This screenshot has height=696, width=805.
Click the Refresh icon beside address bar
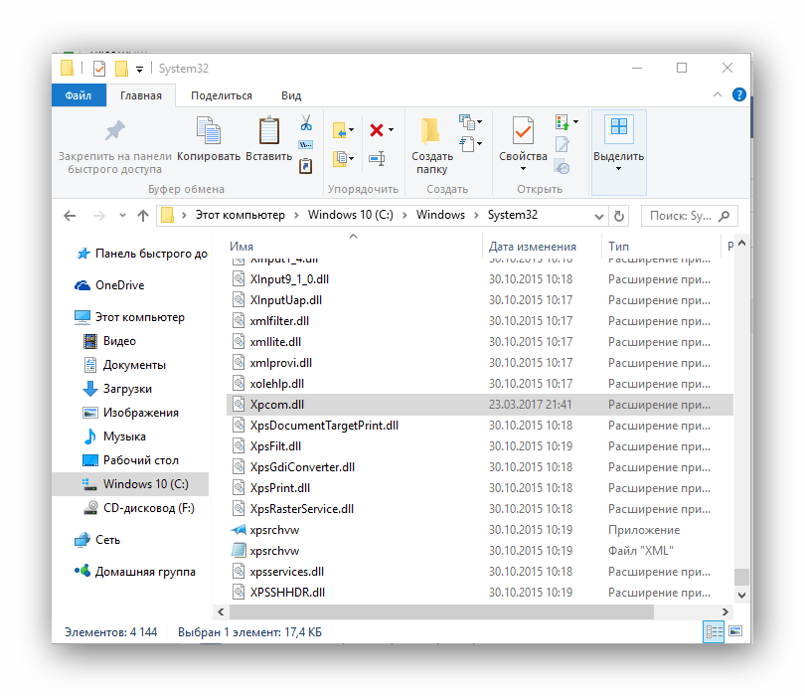[x=619, y=216]
